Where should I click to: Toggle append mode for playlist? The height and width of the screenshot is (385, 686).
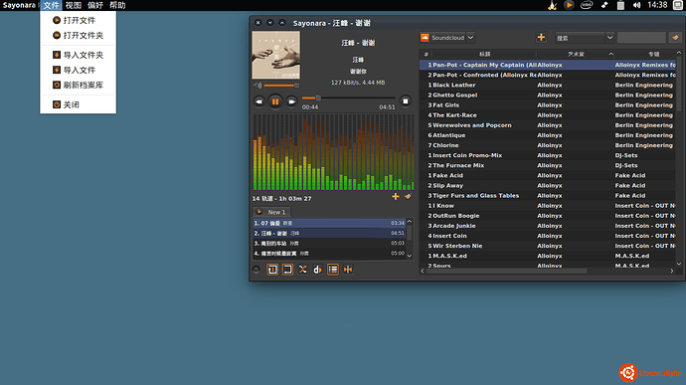[x=333, y=270]
